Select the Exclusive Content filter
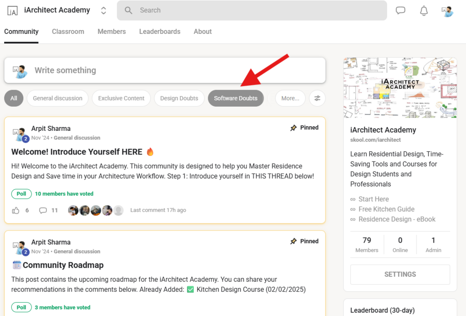 [x=121, y=98]
